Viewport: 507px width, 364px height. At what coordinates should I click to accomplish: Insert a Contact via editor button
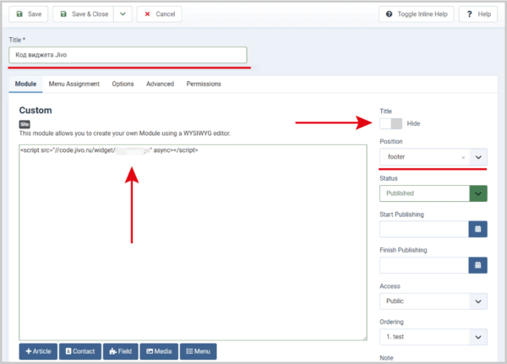coord(80,351)
